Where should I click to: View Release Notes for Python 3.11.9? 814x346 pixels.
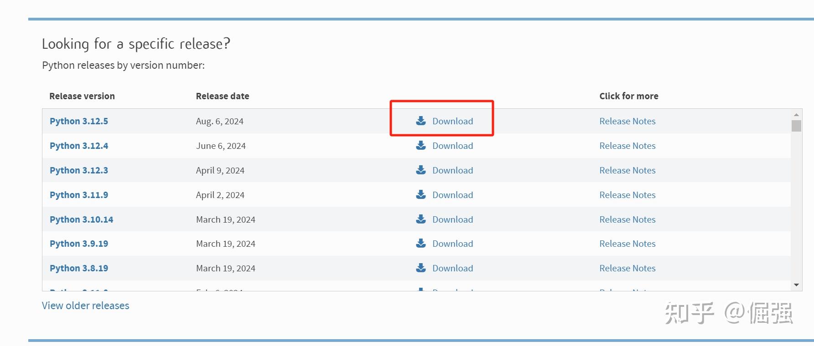click(x=627, y=195)
